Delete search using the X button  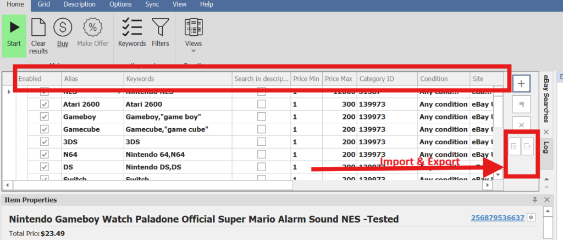(x=521, y=124)
